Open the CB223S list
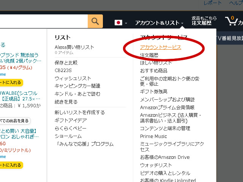 click(63, 71)
